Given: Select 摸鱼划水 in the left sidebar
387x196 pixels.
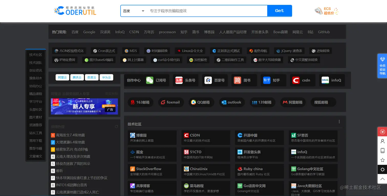Looking at the screenshot, I should [x=36, y=78].
